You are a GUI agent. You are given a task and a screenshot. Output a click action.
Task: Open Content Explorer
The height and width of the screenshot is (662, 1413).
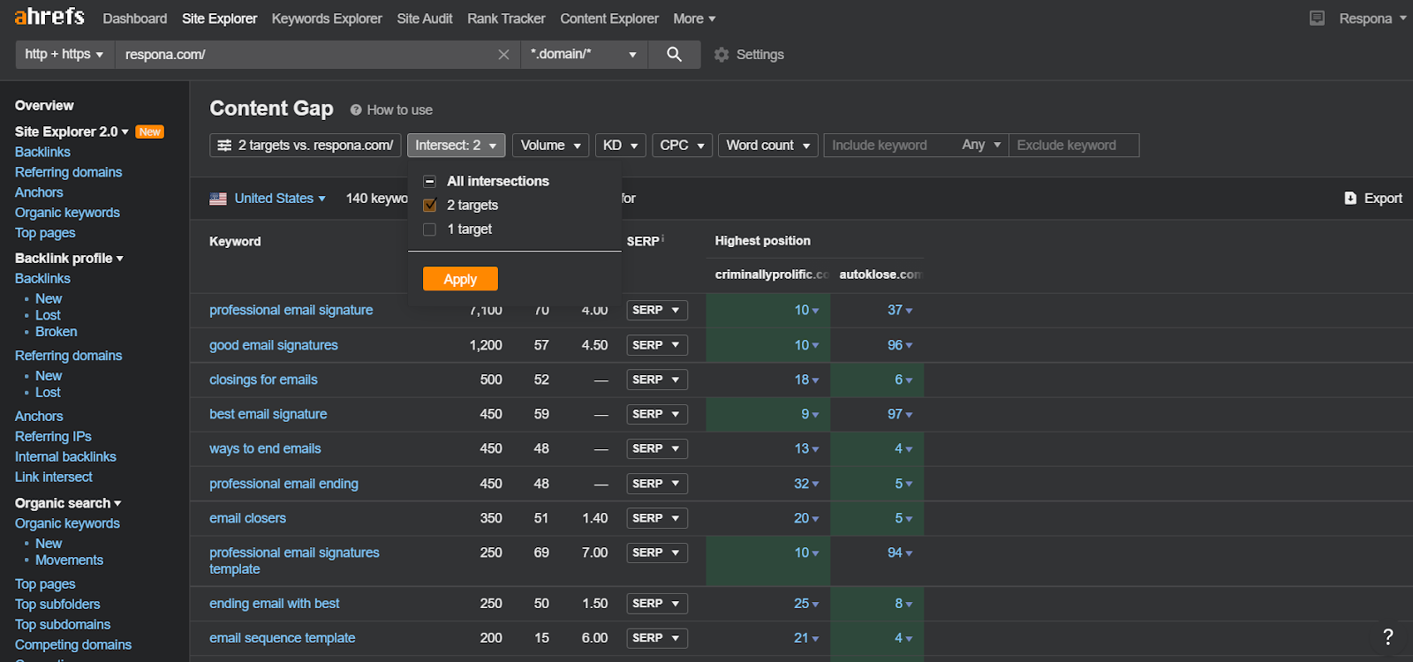609,19
